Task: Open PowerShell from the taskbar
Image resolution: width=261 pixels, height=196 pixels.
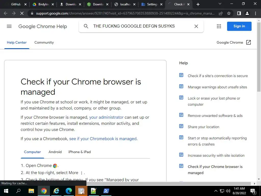Action: pos(106,191)
